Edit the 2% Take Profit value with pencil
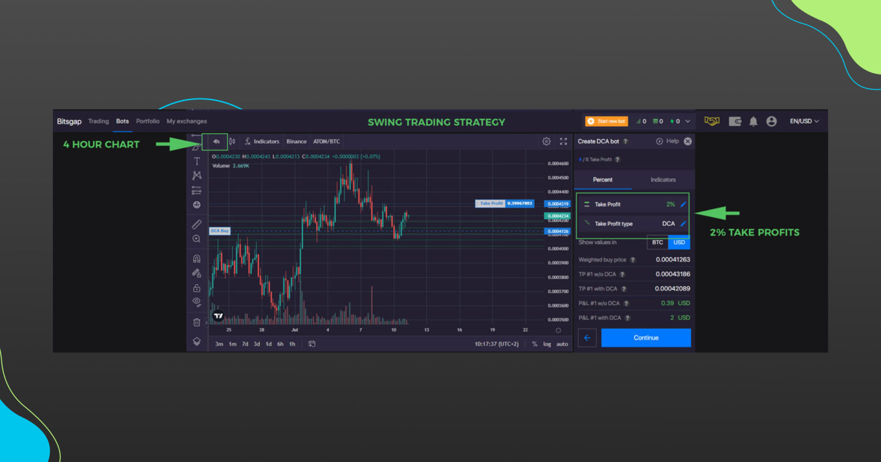881x462 pixels. 683,204
